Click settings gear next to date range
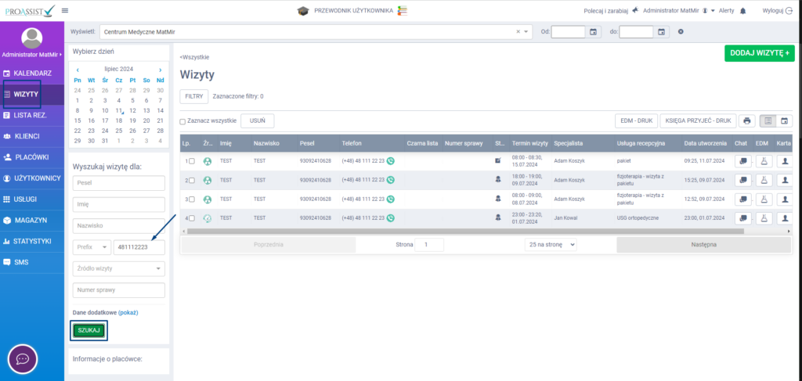Viewport: 802px width, 381px height. (681, 32)
